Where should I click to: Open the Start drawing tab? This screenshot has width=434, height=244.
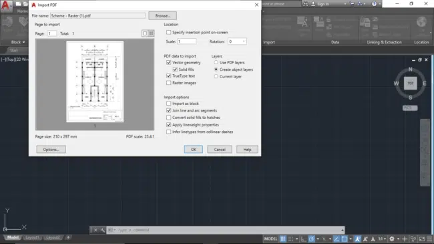14,50
